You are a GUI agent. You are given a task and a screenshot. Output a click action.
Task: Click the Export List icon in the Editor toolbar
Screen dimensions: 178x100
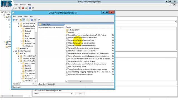pyautogui.click(x=28, y=20)
